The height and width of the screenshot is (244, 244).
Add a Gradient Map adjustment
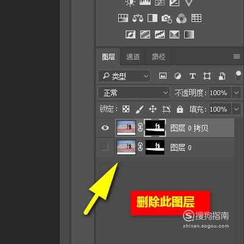click(189, 35)
